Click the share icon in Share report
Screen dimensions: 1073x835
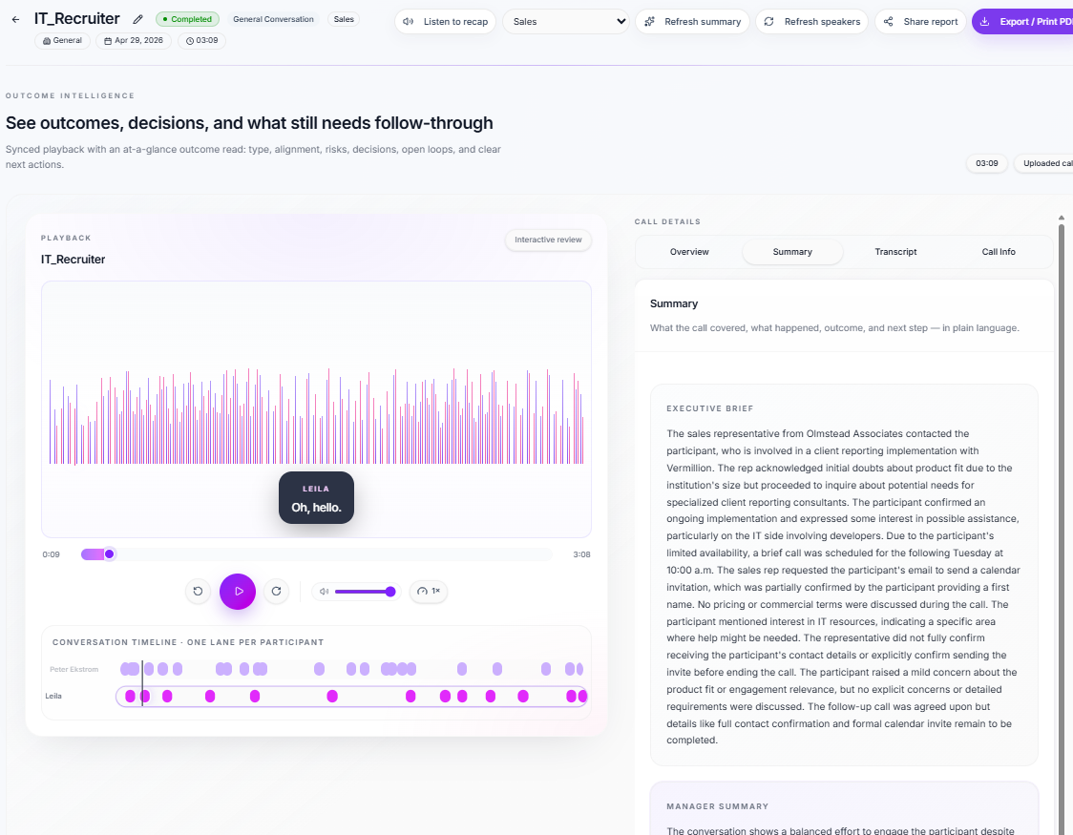(888, 21)
